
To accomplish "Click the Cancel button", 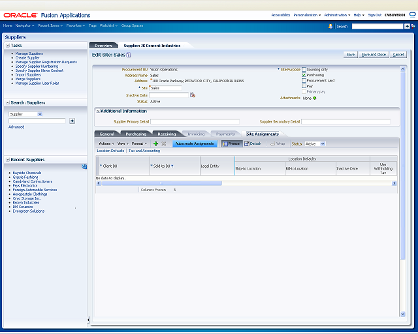I will coord(398,55).
